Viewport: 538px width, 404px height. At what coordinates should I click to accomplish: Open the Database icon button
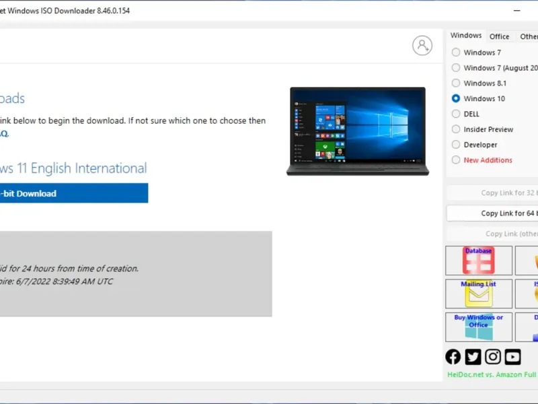(x=479, y=261)
